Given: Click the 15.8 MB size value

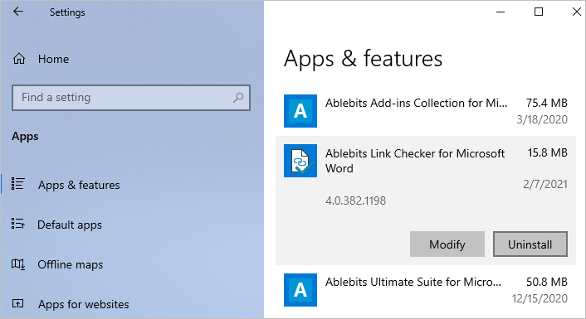Looking at the screenshot, I should pyautogui.click(x=548, y=152).
